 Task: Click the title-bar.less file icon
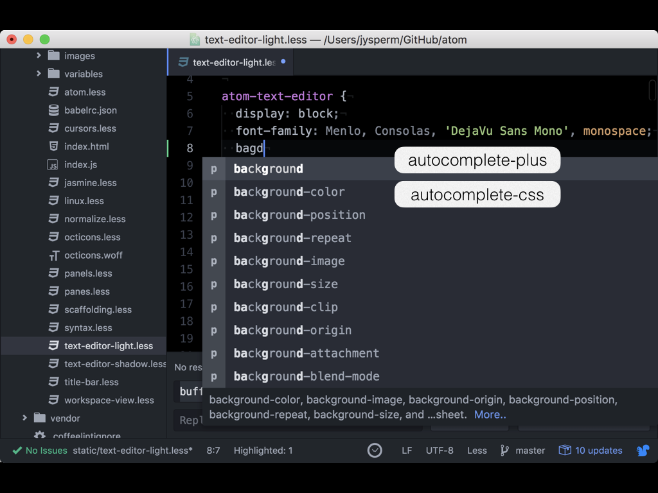[54, 381]
